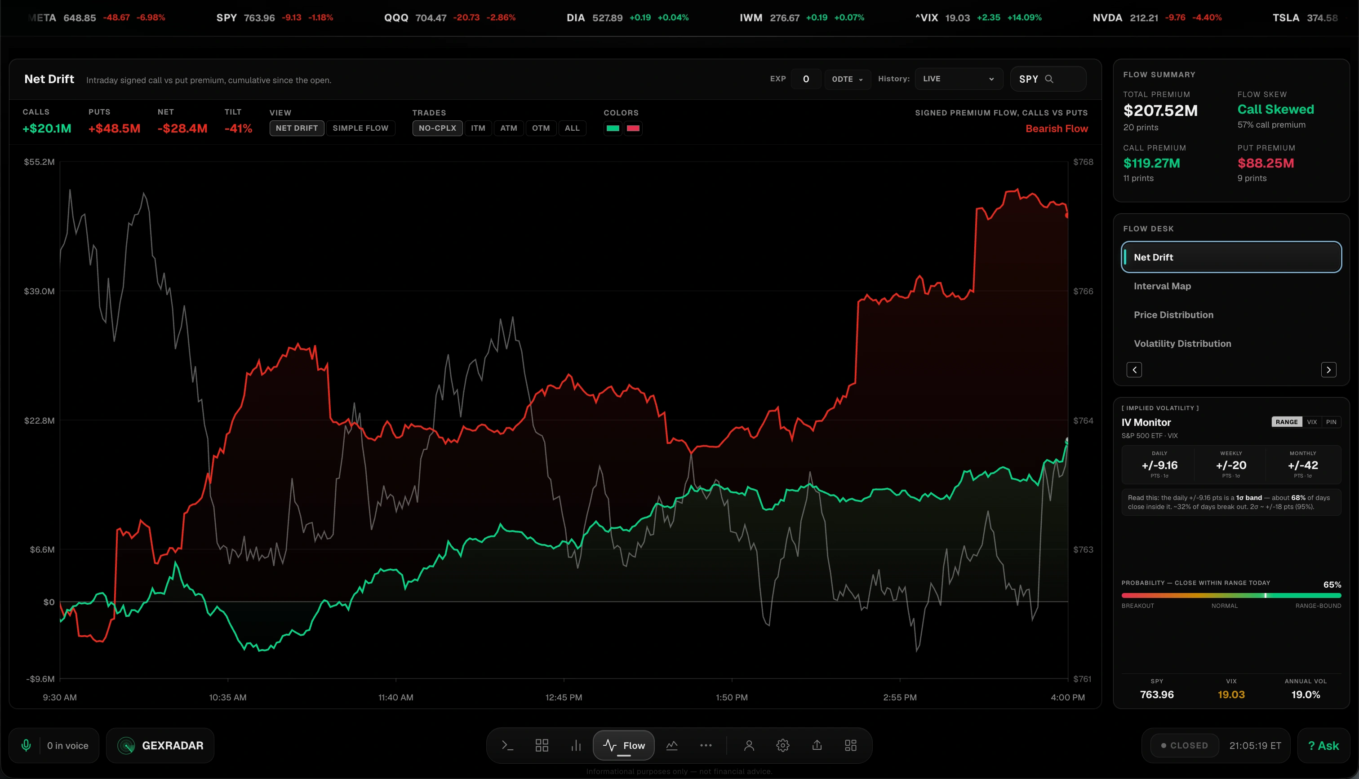
Task: Open the settings gear icon
Action: (x=783, y=745)
